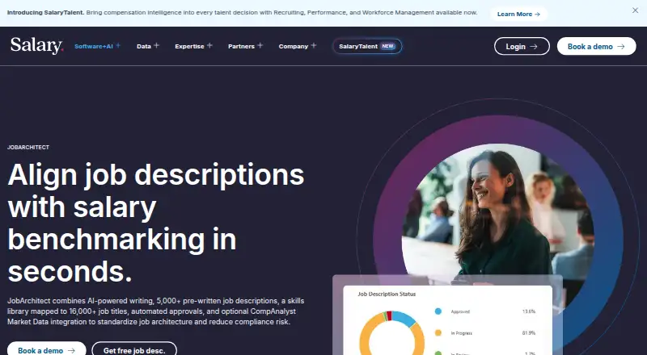Click the JOBARCHITECT label
647x355 pixels.
[x=28, y=148]
